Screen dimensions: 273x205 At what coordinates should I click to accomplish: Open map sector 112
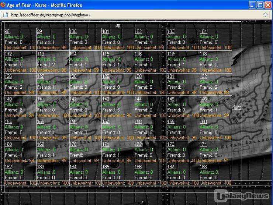click(8, 54)
